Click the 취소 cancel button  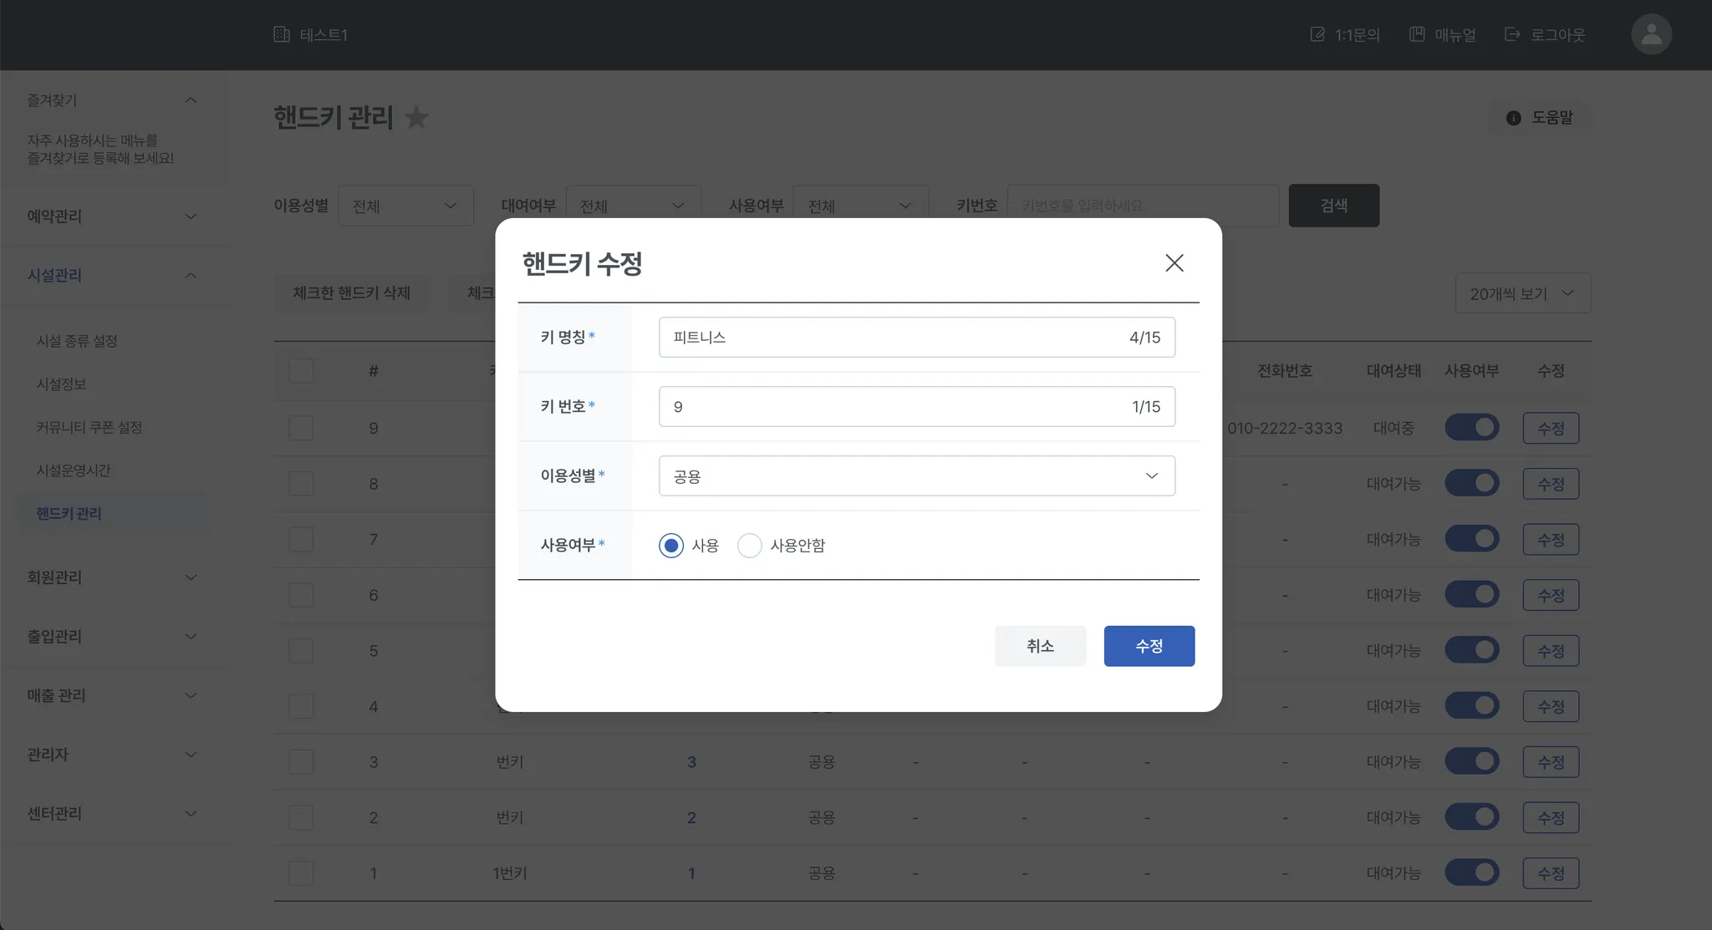click(1040, 646)
